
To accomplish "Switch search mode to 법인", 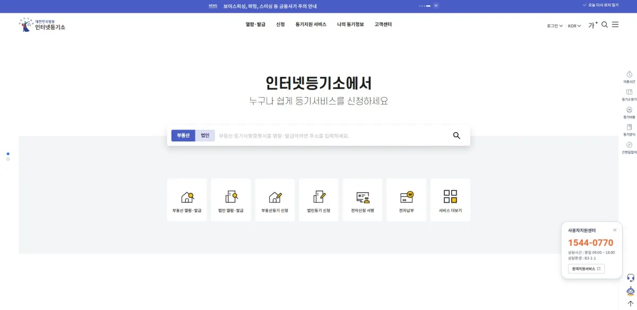I will point(205,135).
